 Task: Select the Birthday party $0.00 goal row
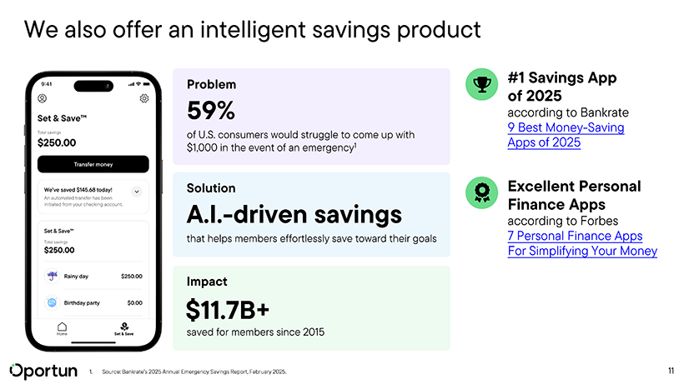coord(93,302)
